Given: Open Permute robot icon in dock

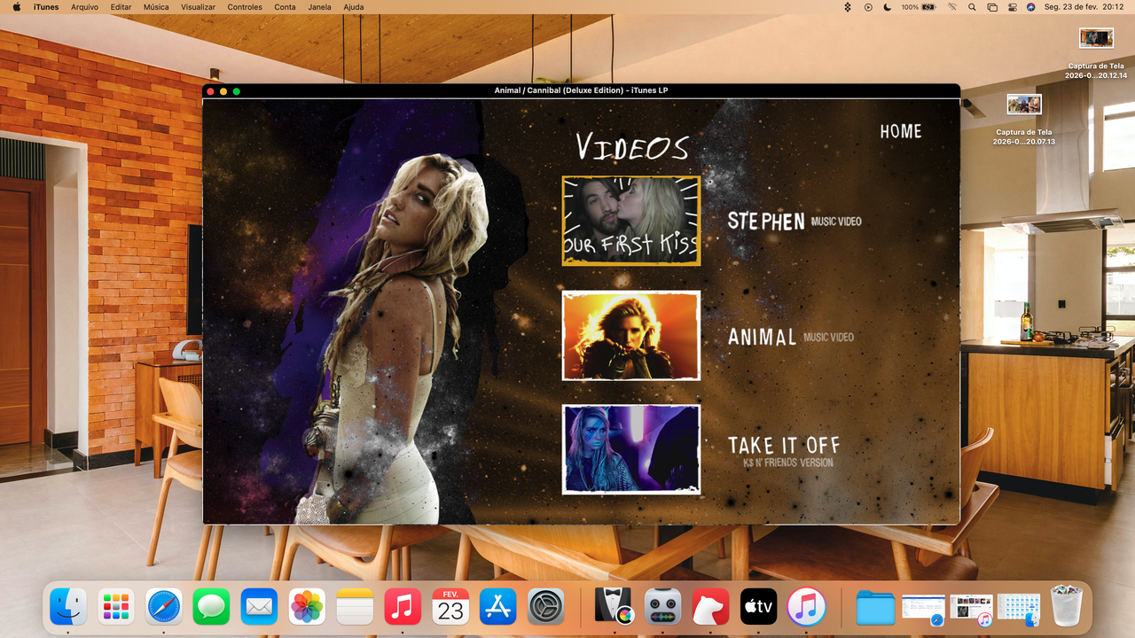Looking at the screenshot, I should 662,607.
